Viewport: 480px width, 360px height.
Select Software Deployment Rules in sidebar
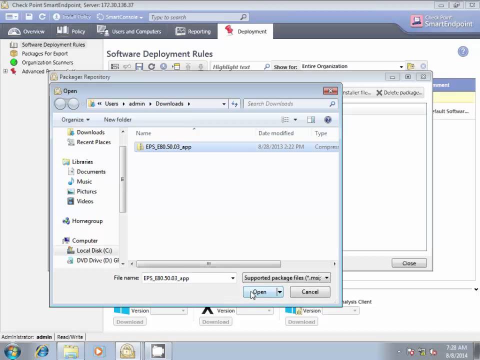click(x=53, y=44)
